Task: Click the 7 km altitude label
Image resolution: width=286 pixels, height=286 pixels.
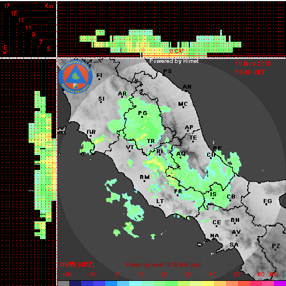Action: [41, 42]
